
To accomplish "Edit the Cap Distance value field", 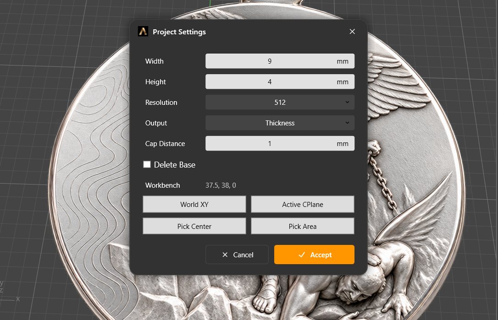I will pyautogui.click(x=280, y=144).
